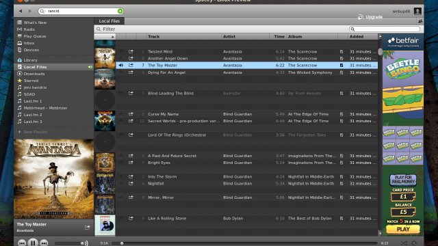
Task: Toggle repeat mode icon
Action: [x=414, y=243]
